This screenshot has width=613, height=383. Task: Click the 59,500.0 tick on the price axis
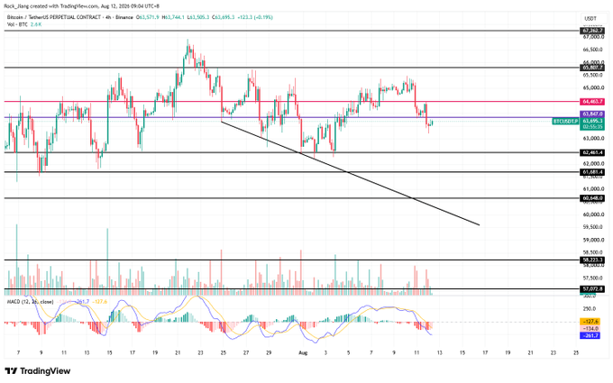point(593,227)
